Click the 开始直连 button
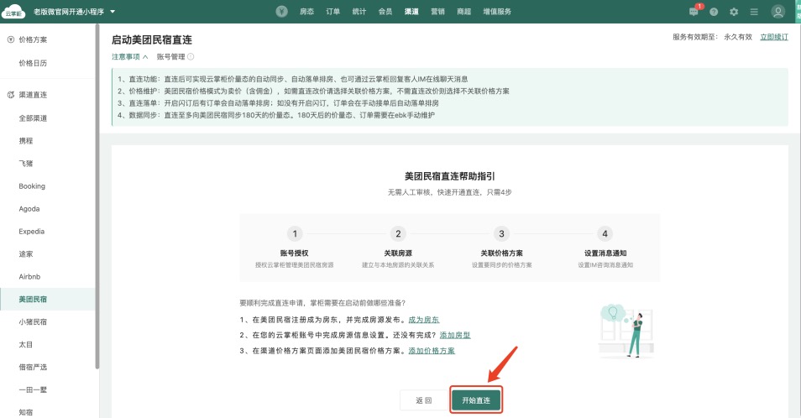 [x=476, y=400]
